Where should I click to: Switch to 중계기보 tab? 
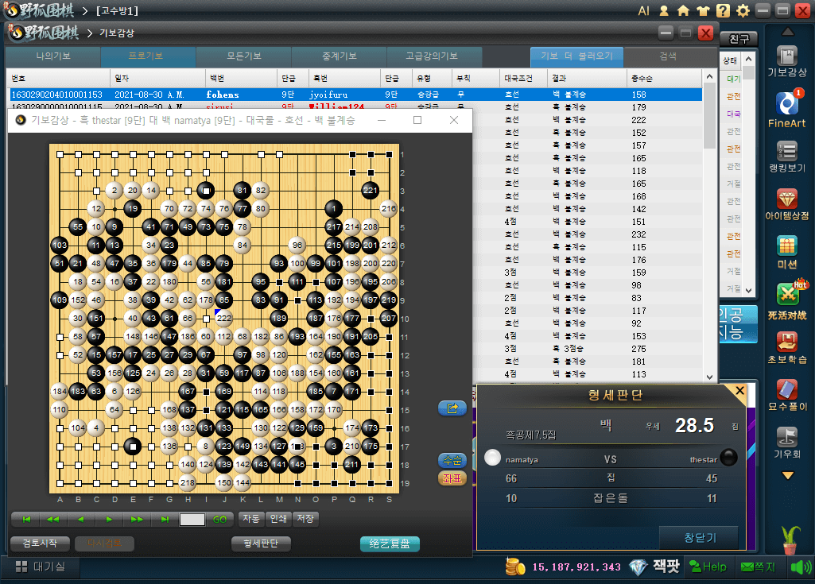339,56
